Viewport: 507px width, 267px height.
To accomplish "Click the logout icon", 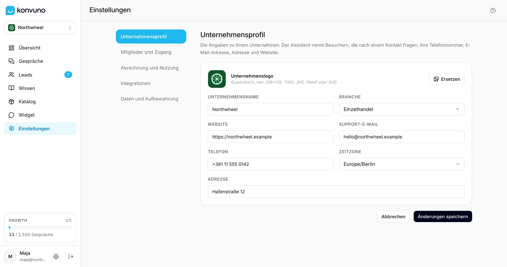I will point(71,257).
